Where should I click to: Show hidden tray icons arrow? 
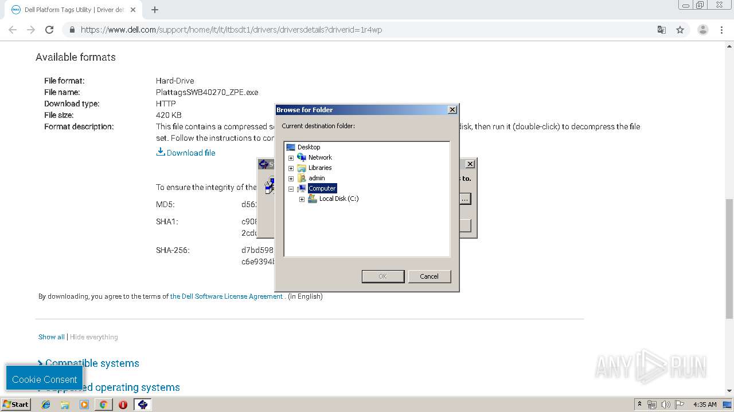tap(639, 404)
